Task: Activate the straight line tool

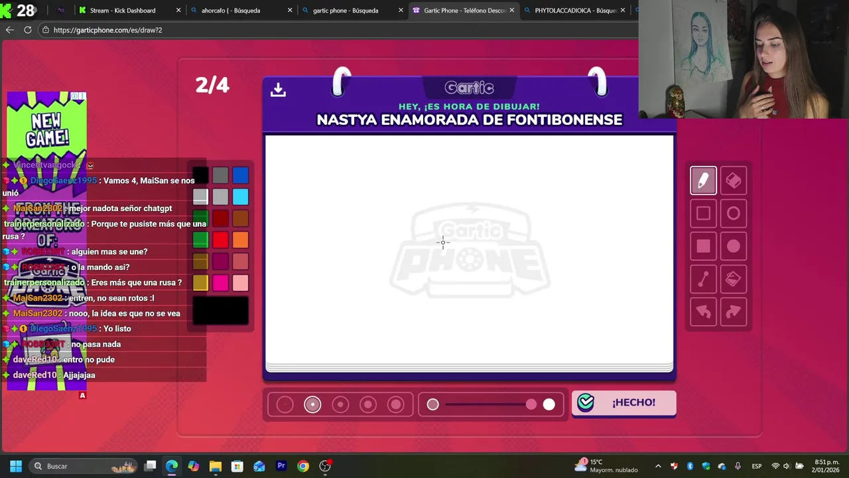Action: tap(703, 279)
